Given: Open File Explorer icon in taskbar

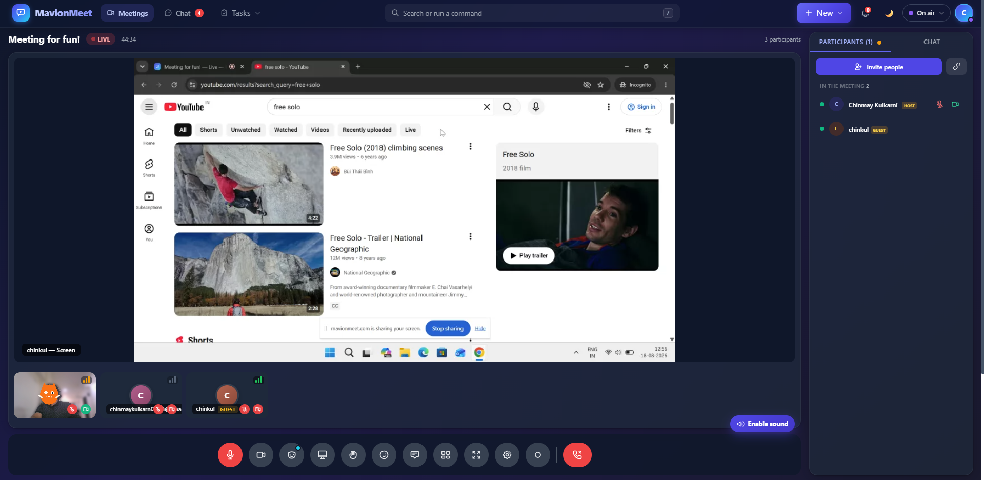Looking at the screenshot, I should tap(405, 353).
